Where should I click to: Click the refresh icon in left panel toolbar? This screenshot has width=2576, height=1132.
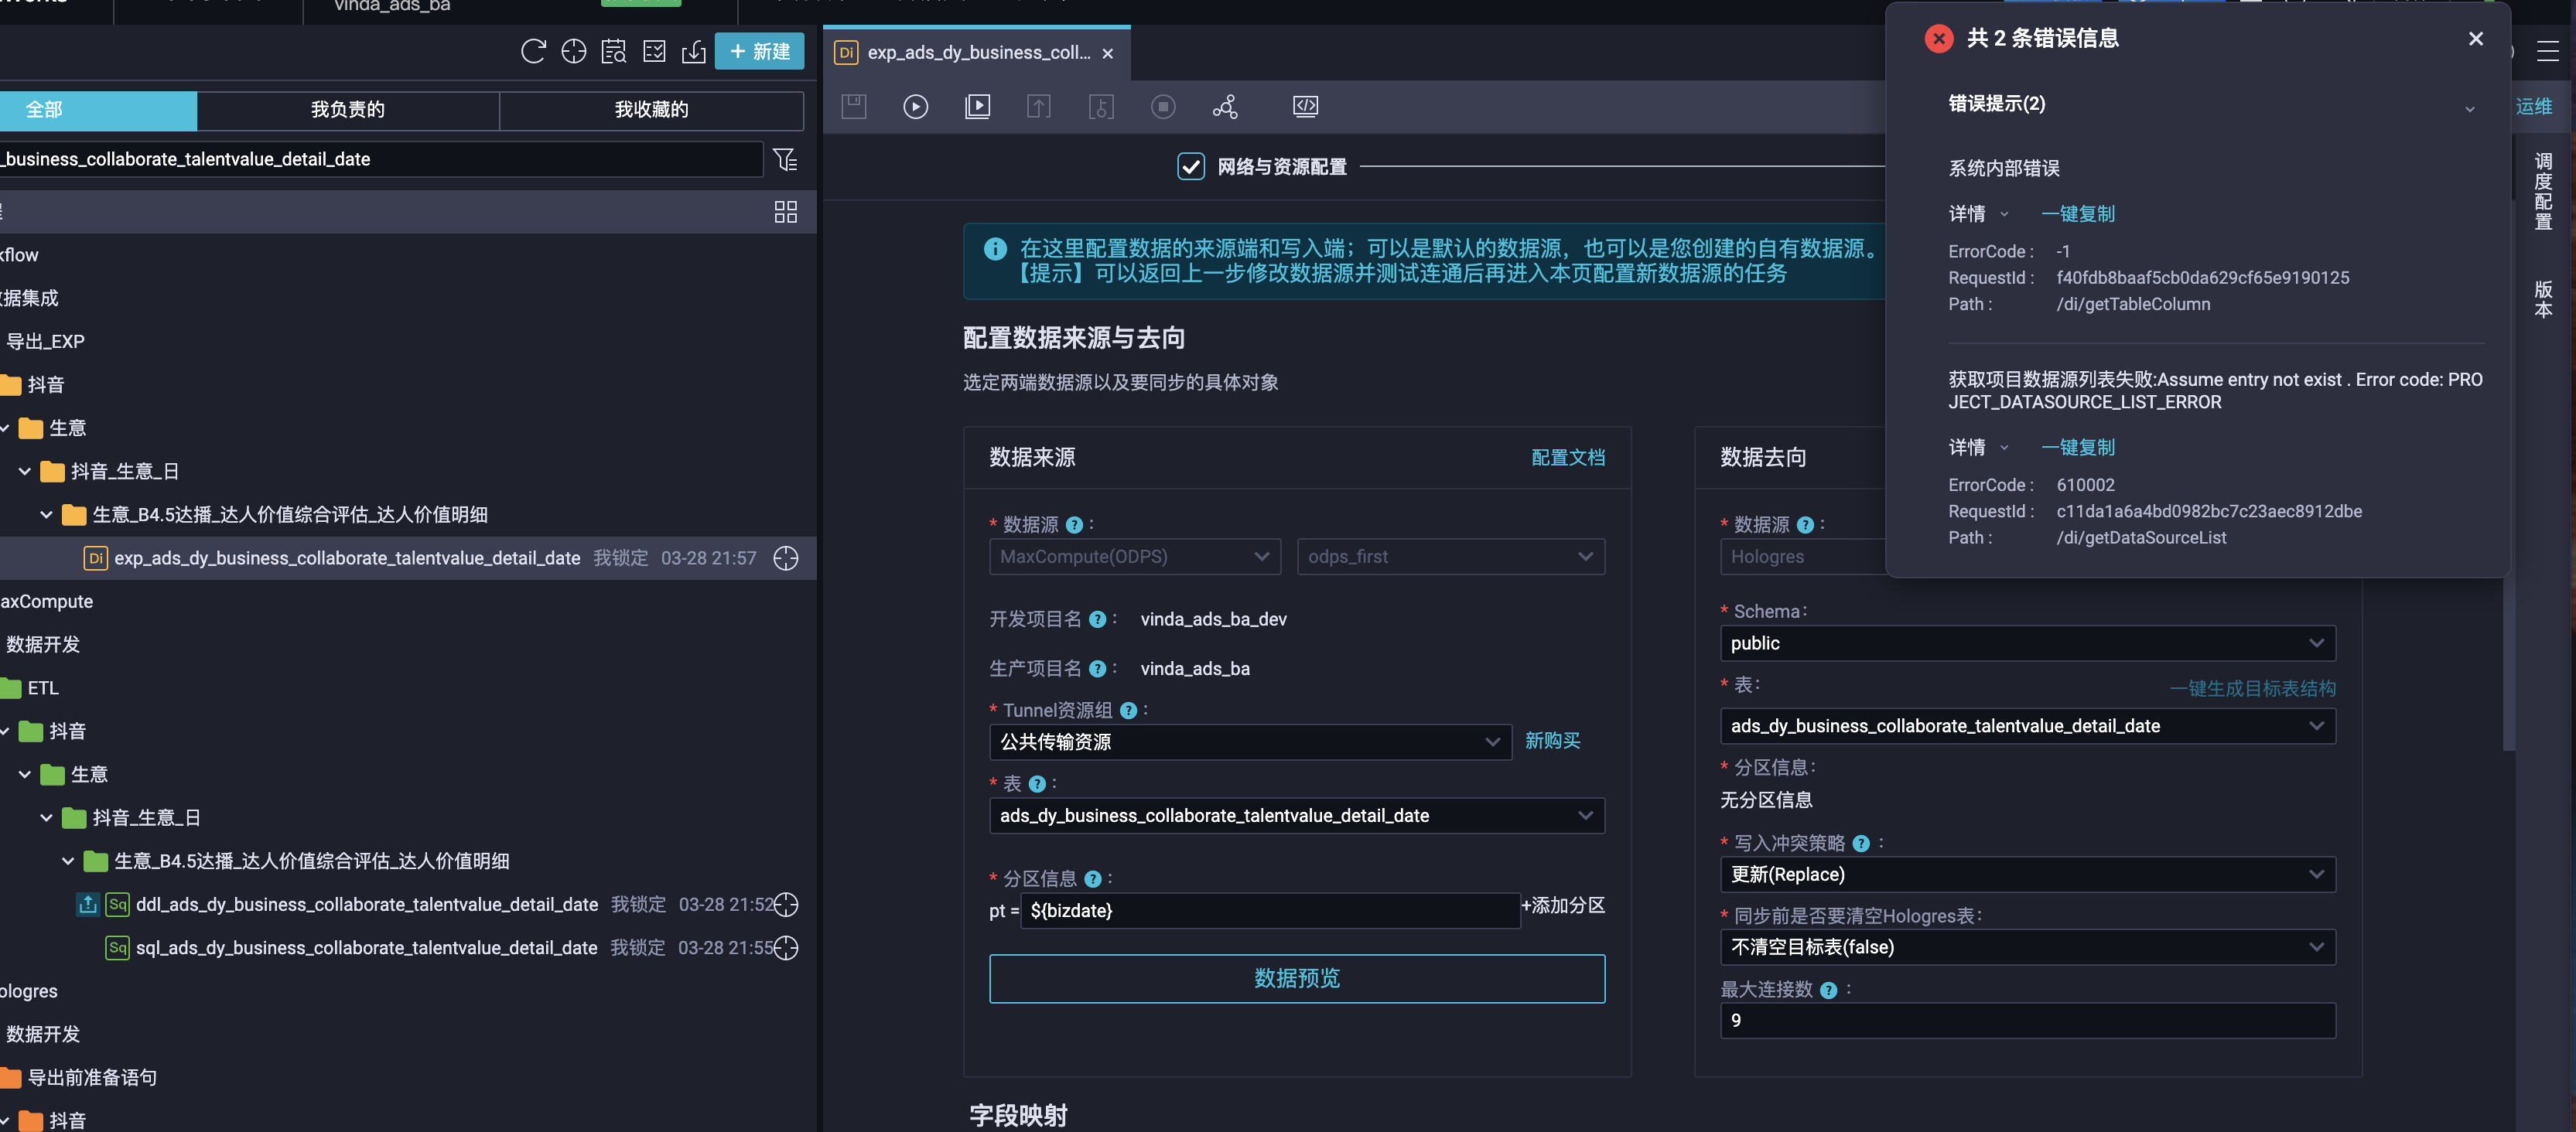[533, 52]
